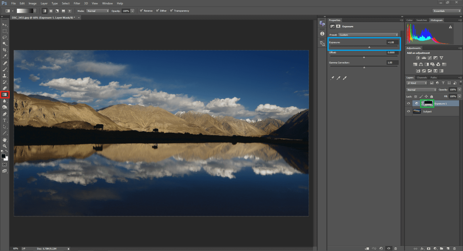This screenshot has height=251, width=463.
Task: Open the File menu
Action: 14,3
